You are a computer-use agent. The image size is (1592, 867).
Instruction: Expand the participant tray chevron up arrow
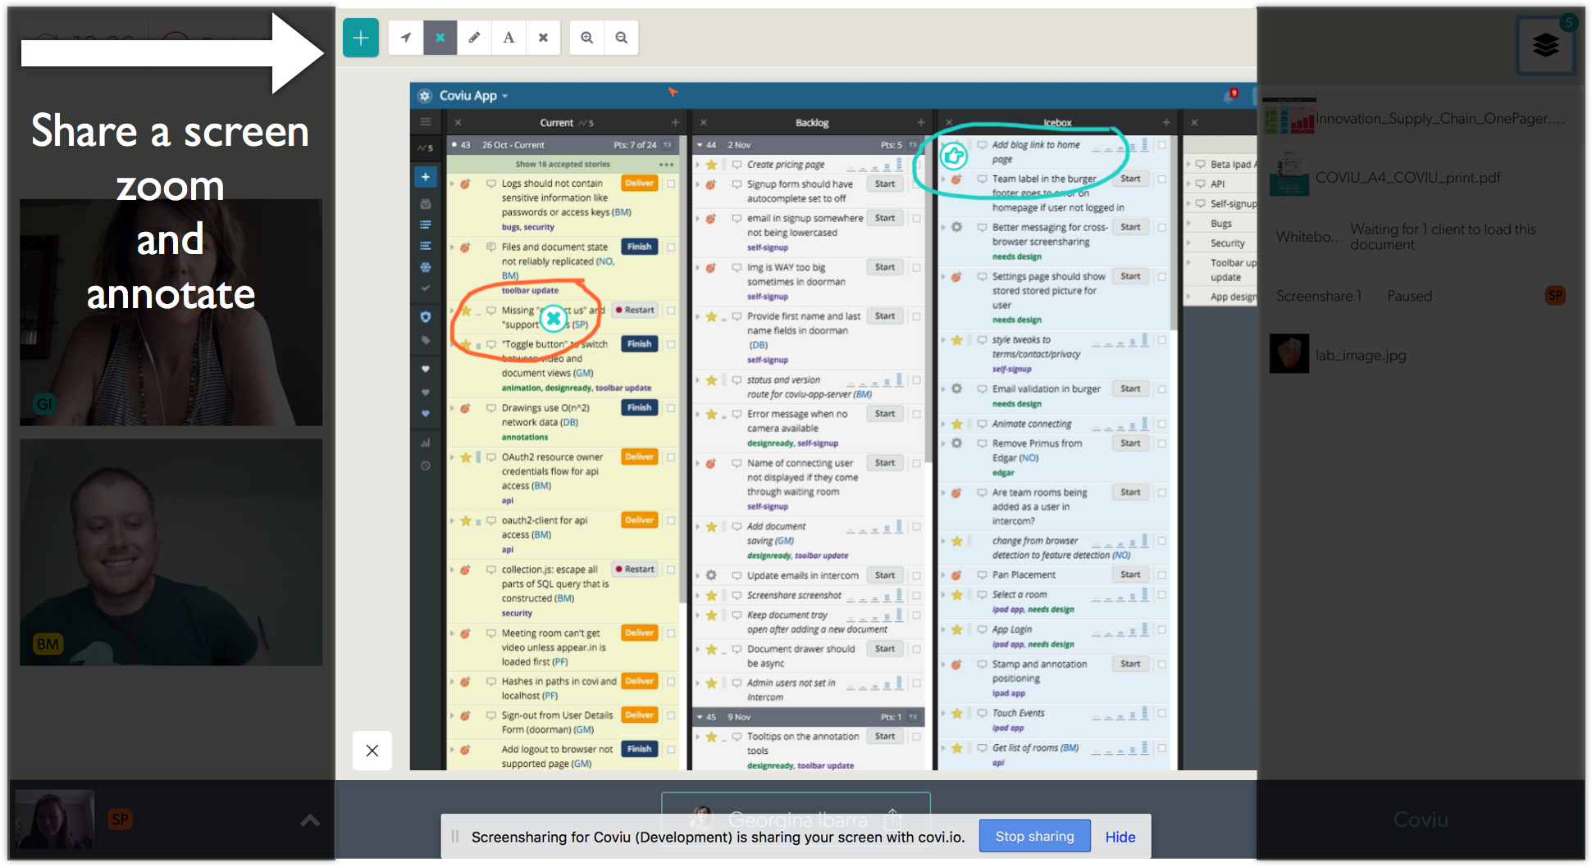(310, 819)
